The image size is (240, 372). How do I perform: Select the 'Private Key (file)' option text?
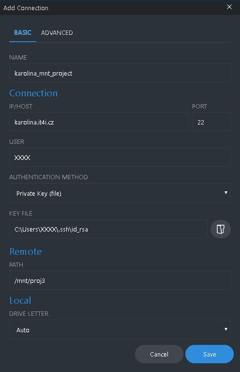[39, 194]
